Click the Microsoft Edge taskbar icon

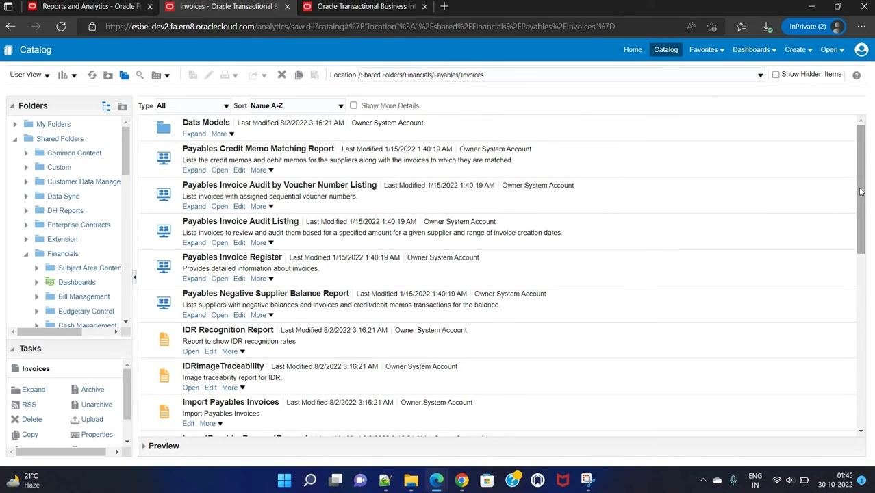tap(436, 480)
